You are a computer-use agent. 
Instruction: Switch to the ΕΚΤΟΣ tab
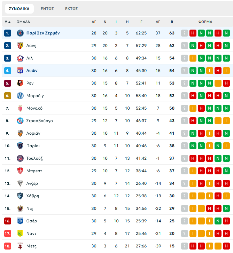71,9
